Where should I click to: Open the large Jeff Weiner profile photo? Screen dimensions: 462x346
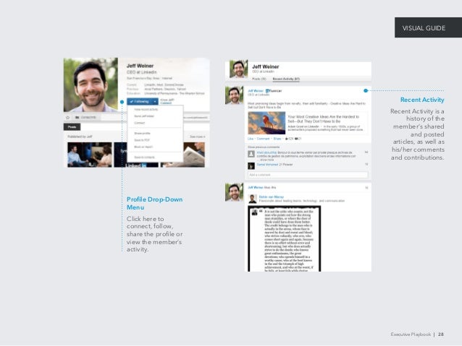point(91,85)
